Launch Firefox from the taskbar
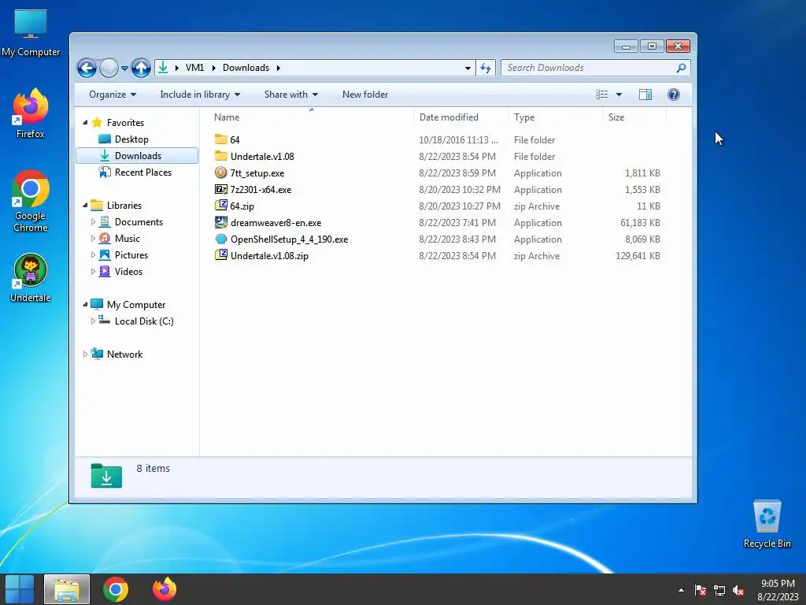This screenshot has height=605, width=806. pos(165,589)
